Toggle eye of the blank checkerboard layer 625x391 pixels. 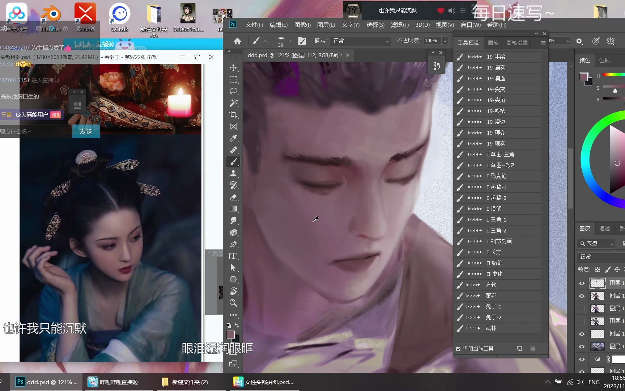[582, 334]
